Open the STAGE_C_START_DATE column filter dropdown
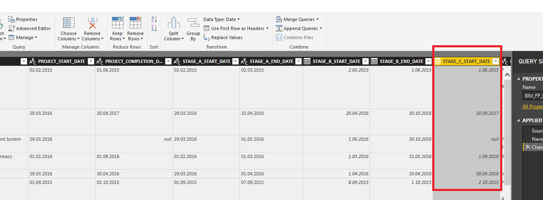This screenshot has width=543, height=200. pos(496,61)
